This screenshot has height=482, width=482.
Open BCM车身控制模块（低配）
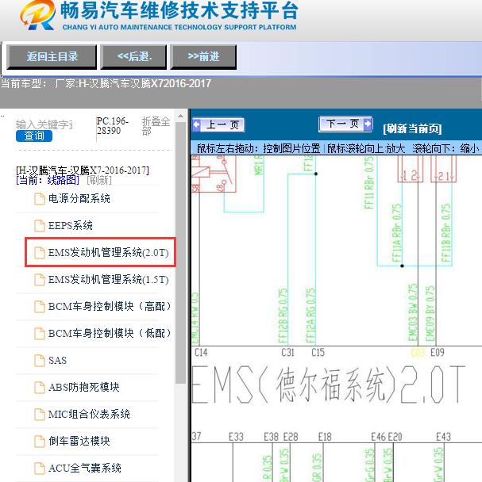[x=109, y=334]
